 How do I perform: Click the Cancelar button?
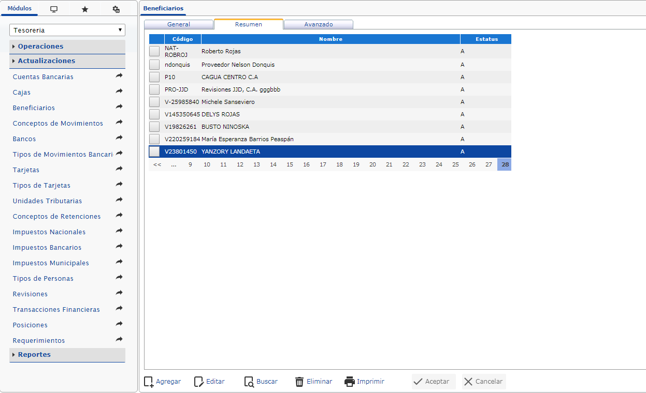tap(484, 382)
